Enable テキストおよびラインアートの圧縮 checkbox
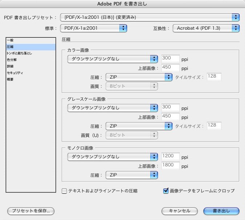The width and height of the screenshot is (245, 220). point(64,191)
